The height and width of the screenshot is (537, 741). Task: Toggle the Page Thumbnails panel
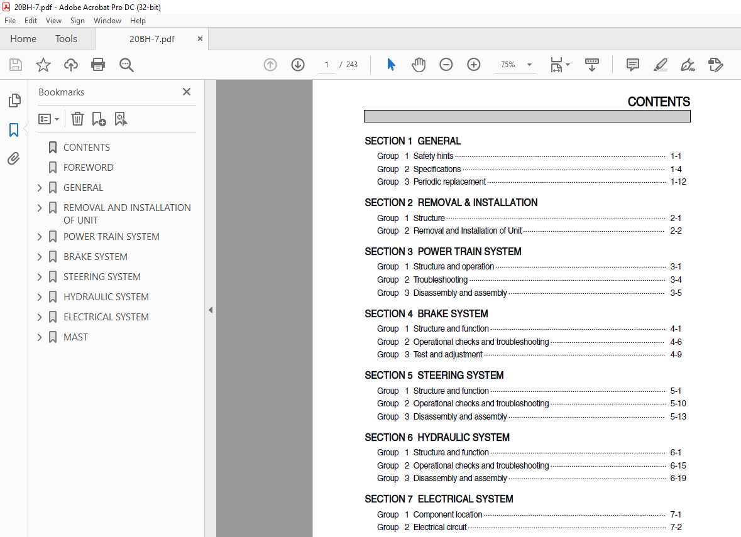click(14, 100)
